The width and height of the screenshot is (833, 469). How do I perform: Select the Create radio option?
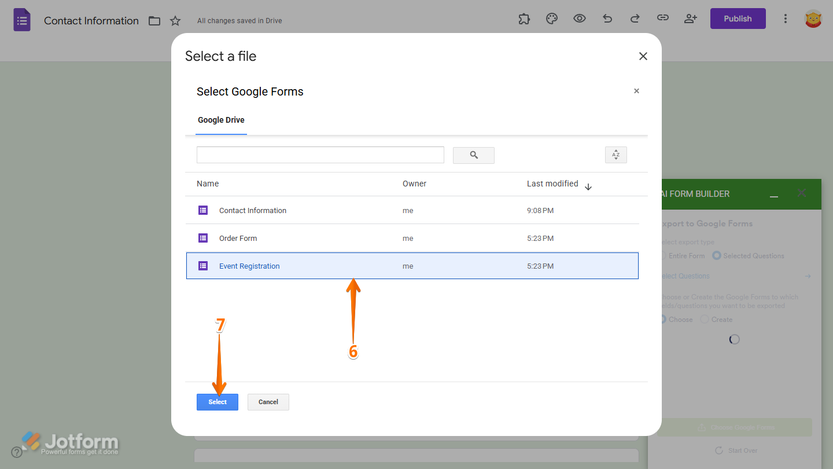(704, 319)
